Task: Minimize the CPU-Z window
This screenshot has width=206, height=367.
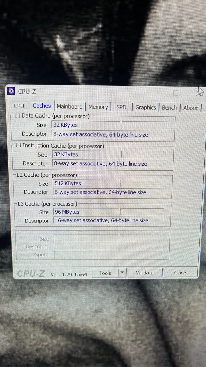Action: [153, 93]
